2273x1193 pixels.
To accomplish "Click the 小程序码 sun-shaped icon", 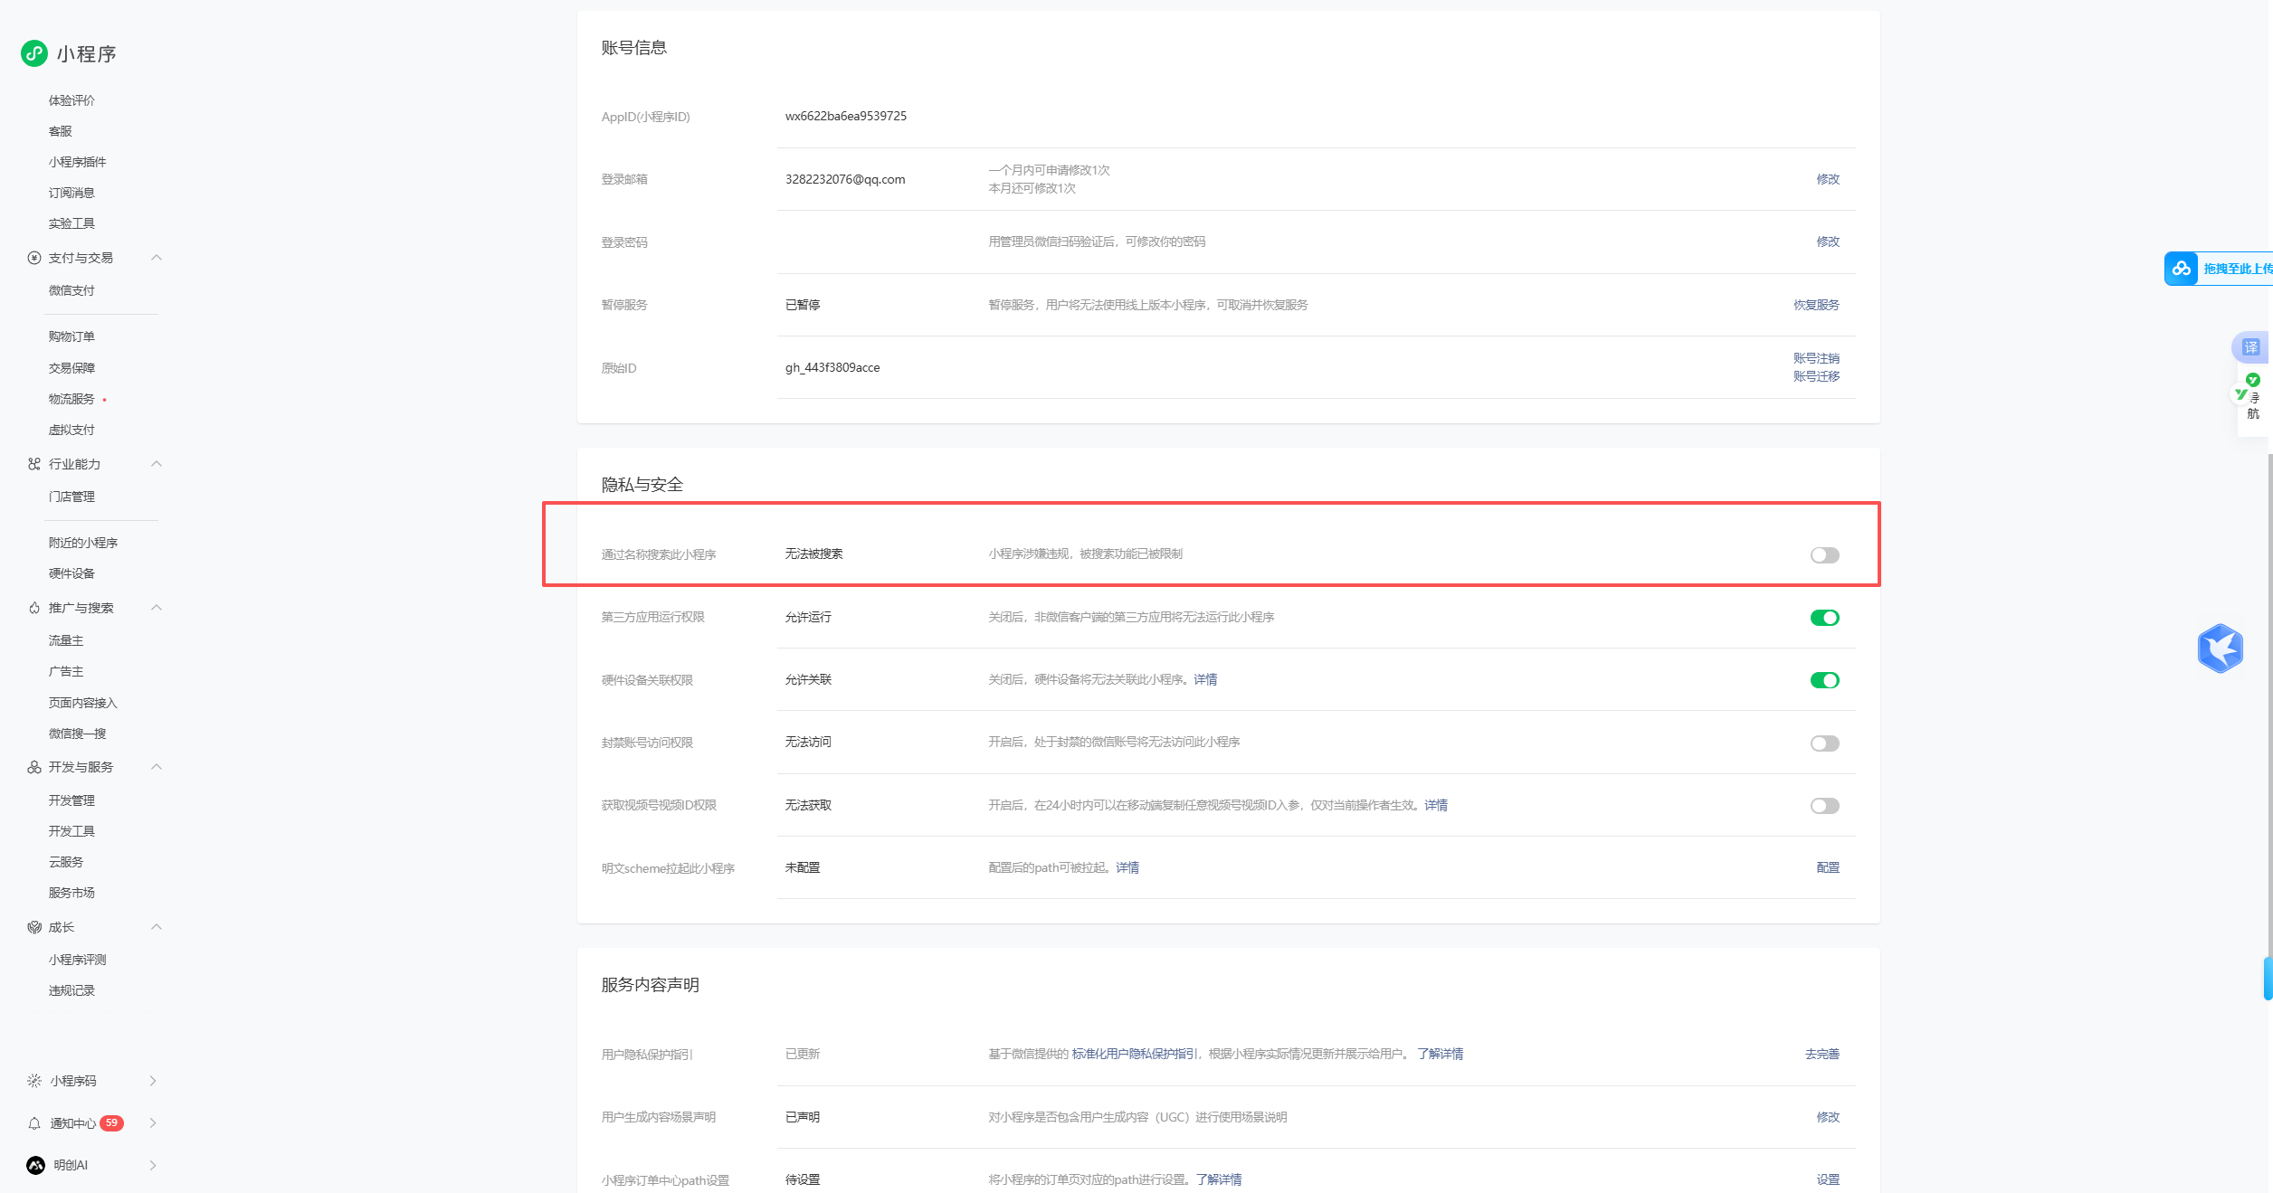I will [x=34, y=1081].
